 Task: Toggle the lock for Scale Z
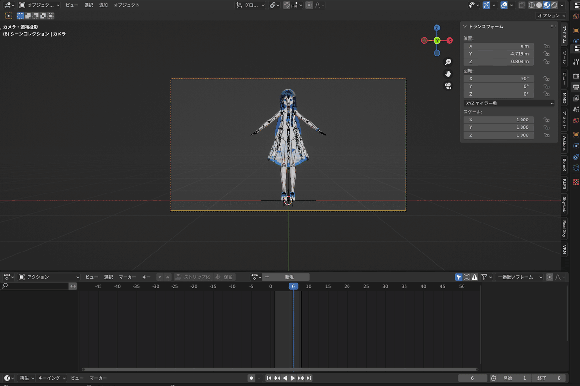pos(546,135)
